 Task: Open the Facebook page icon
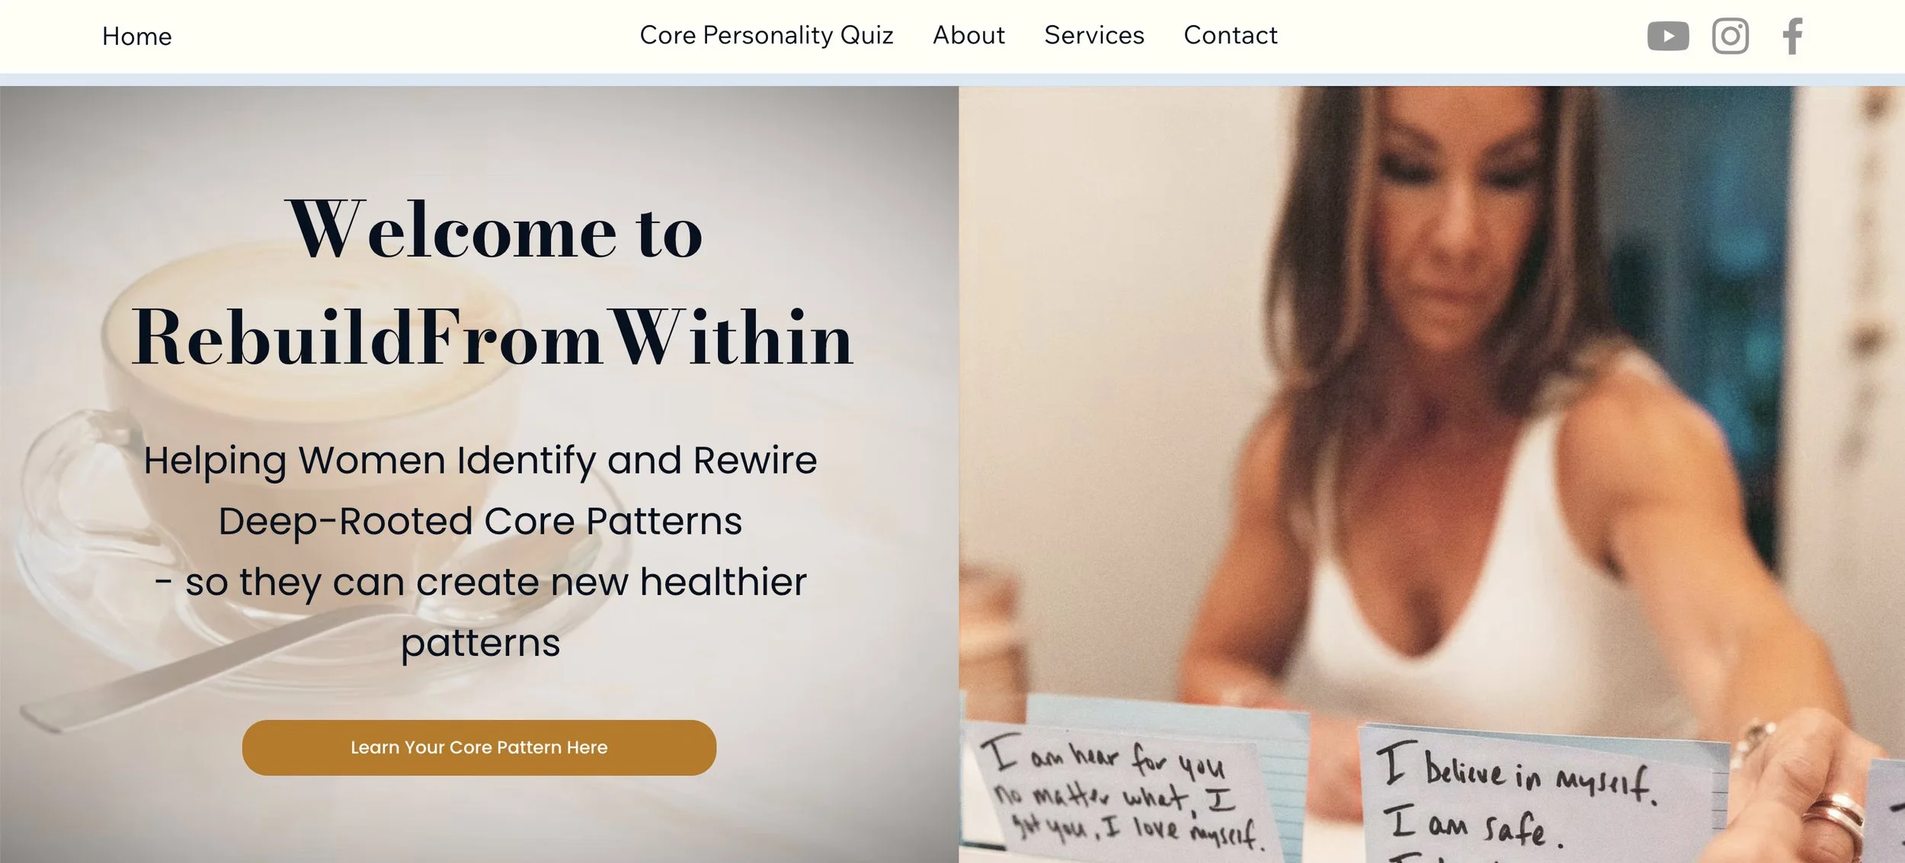tap(1792, 36)
